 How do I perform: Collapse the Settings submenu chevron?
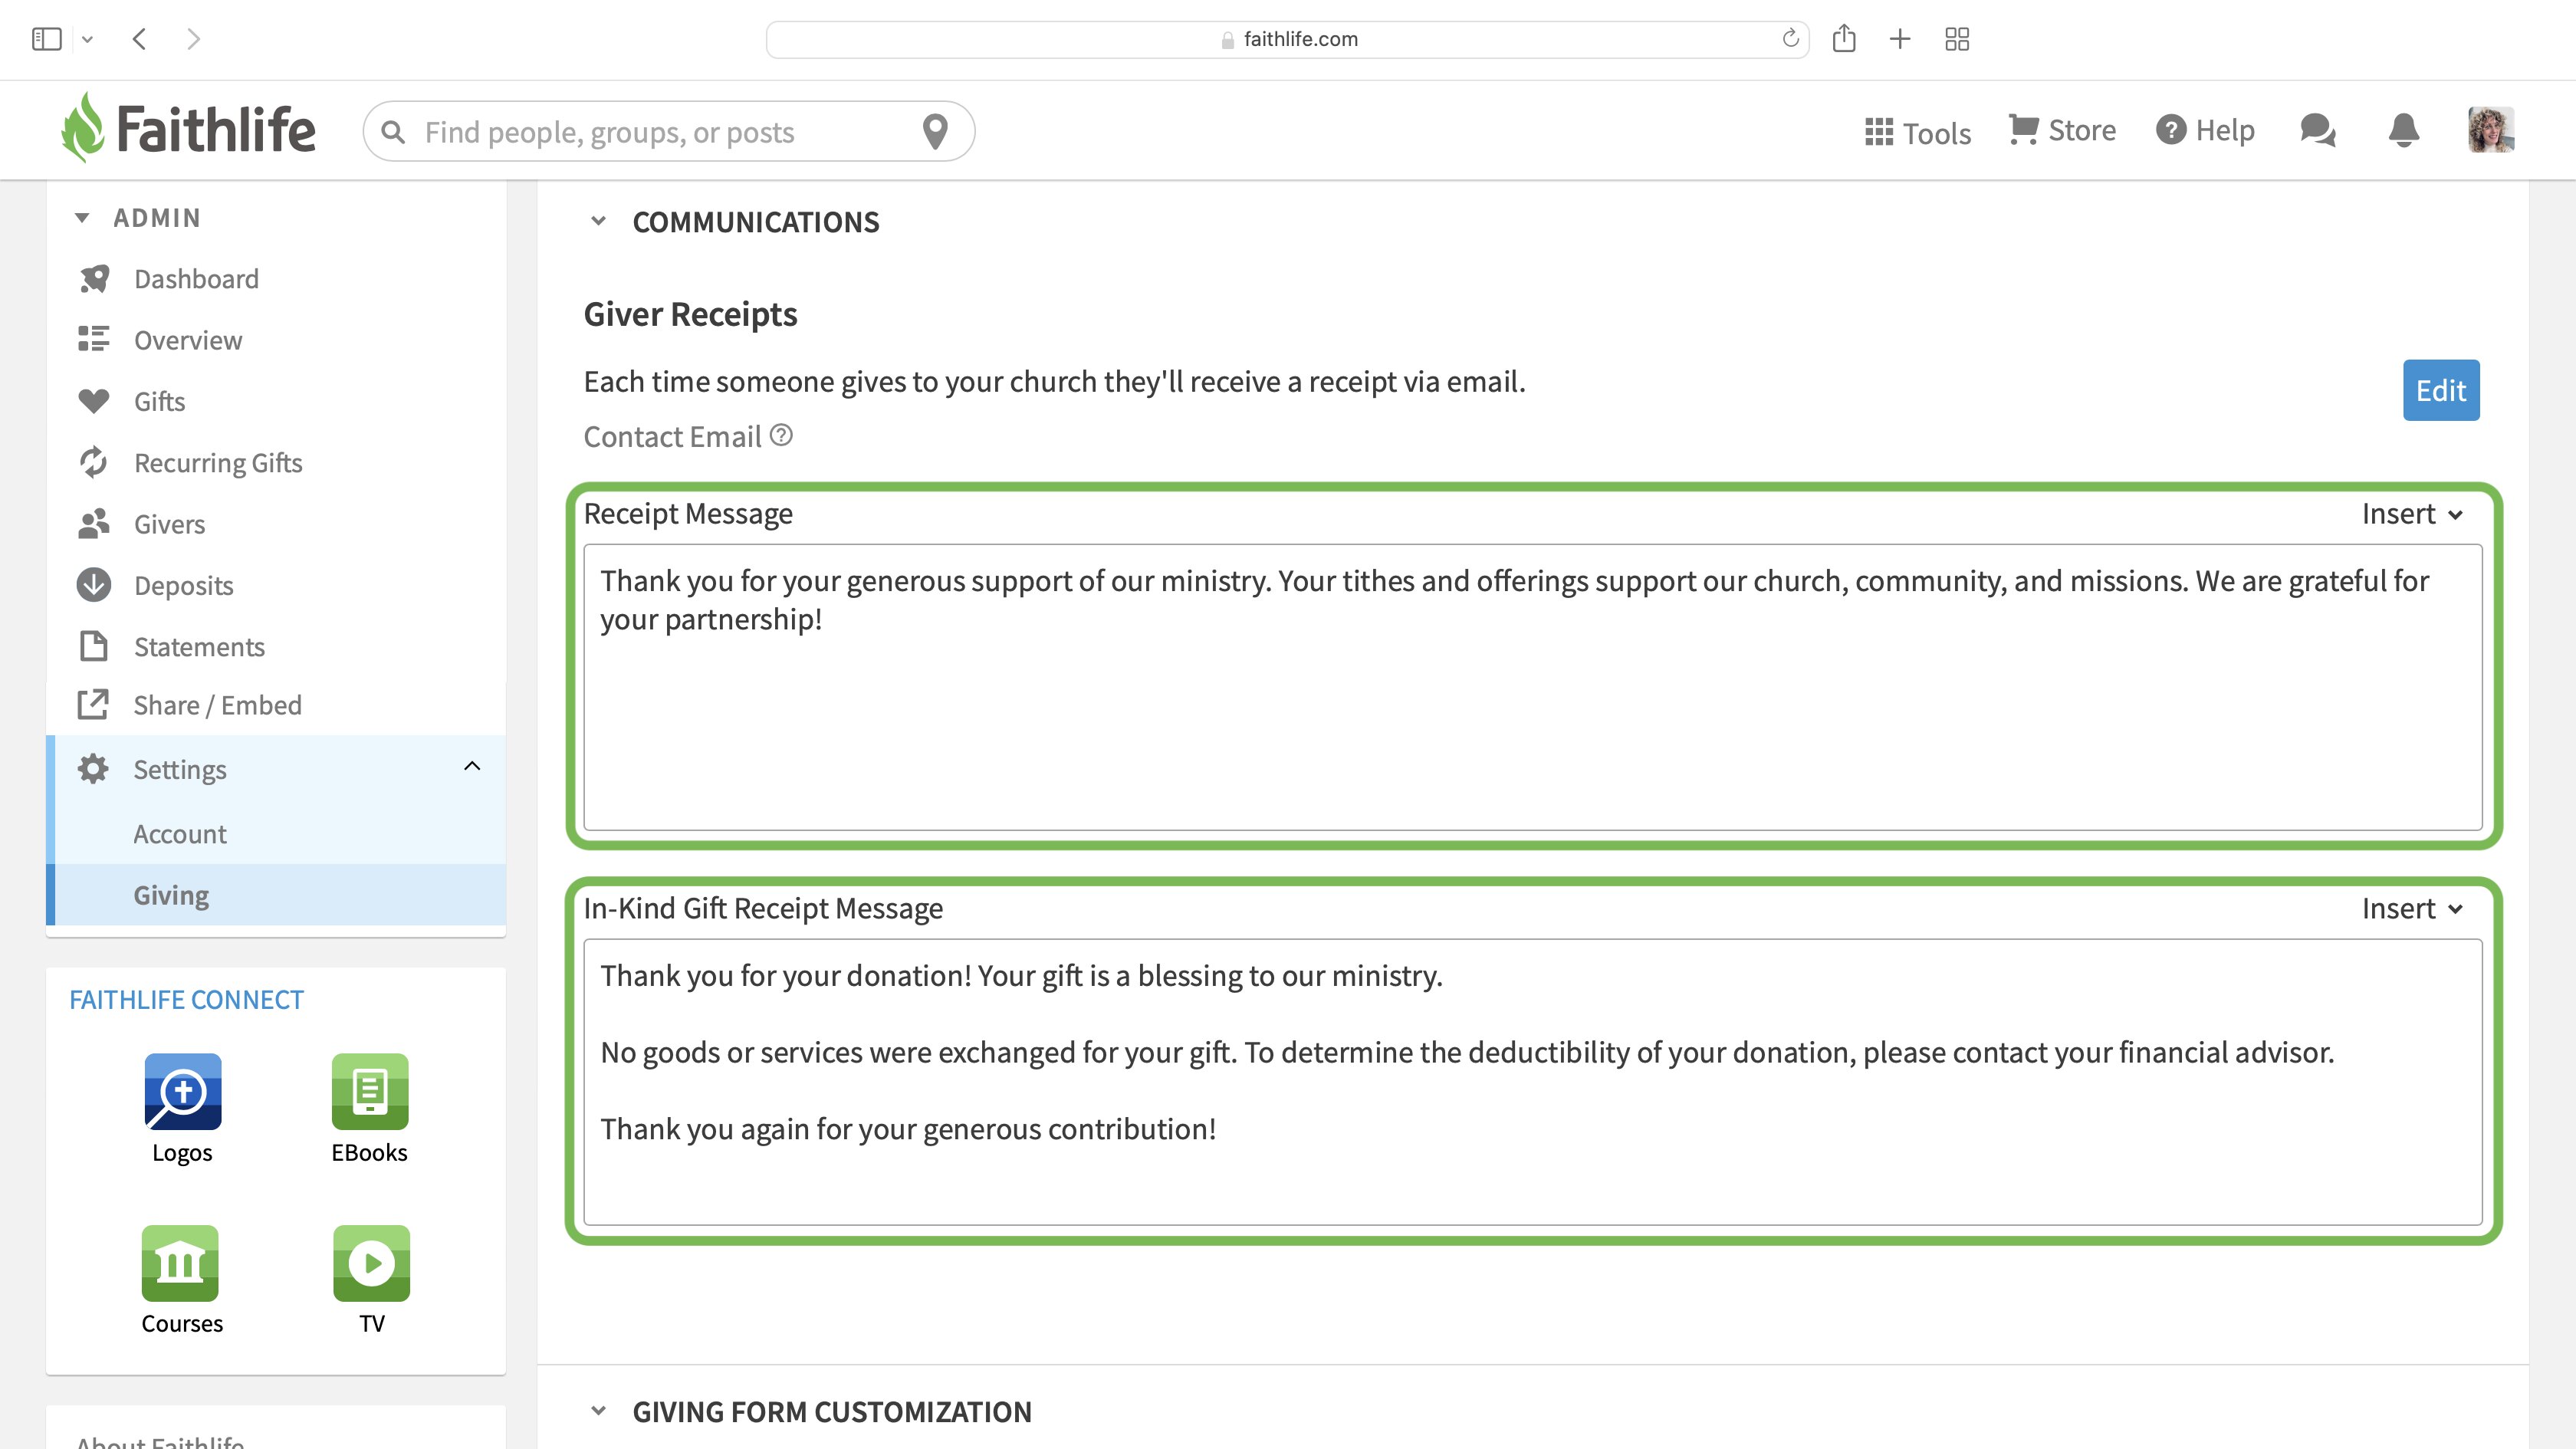click(x=472, y=766)
